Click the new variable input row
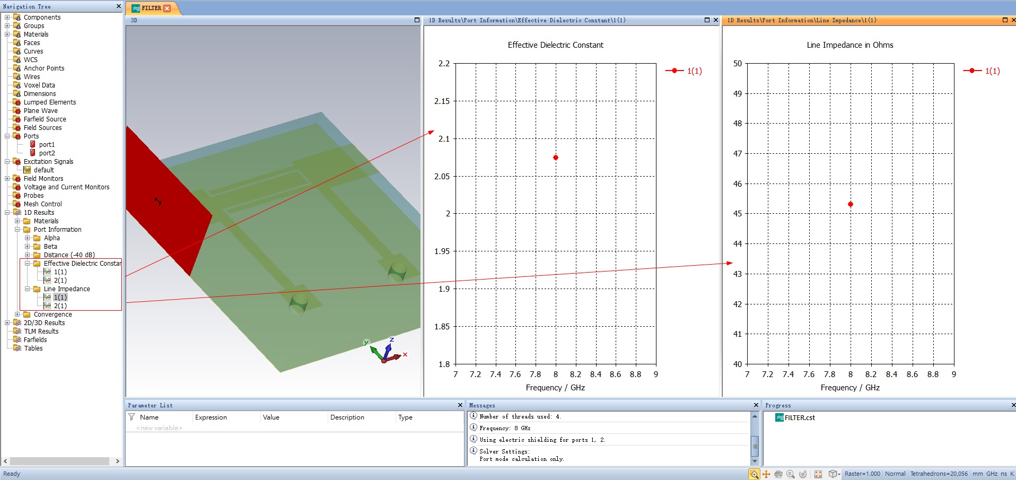The width and height of the screenshot is (1016, 480). (295, 428)
